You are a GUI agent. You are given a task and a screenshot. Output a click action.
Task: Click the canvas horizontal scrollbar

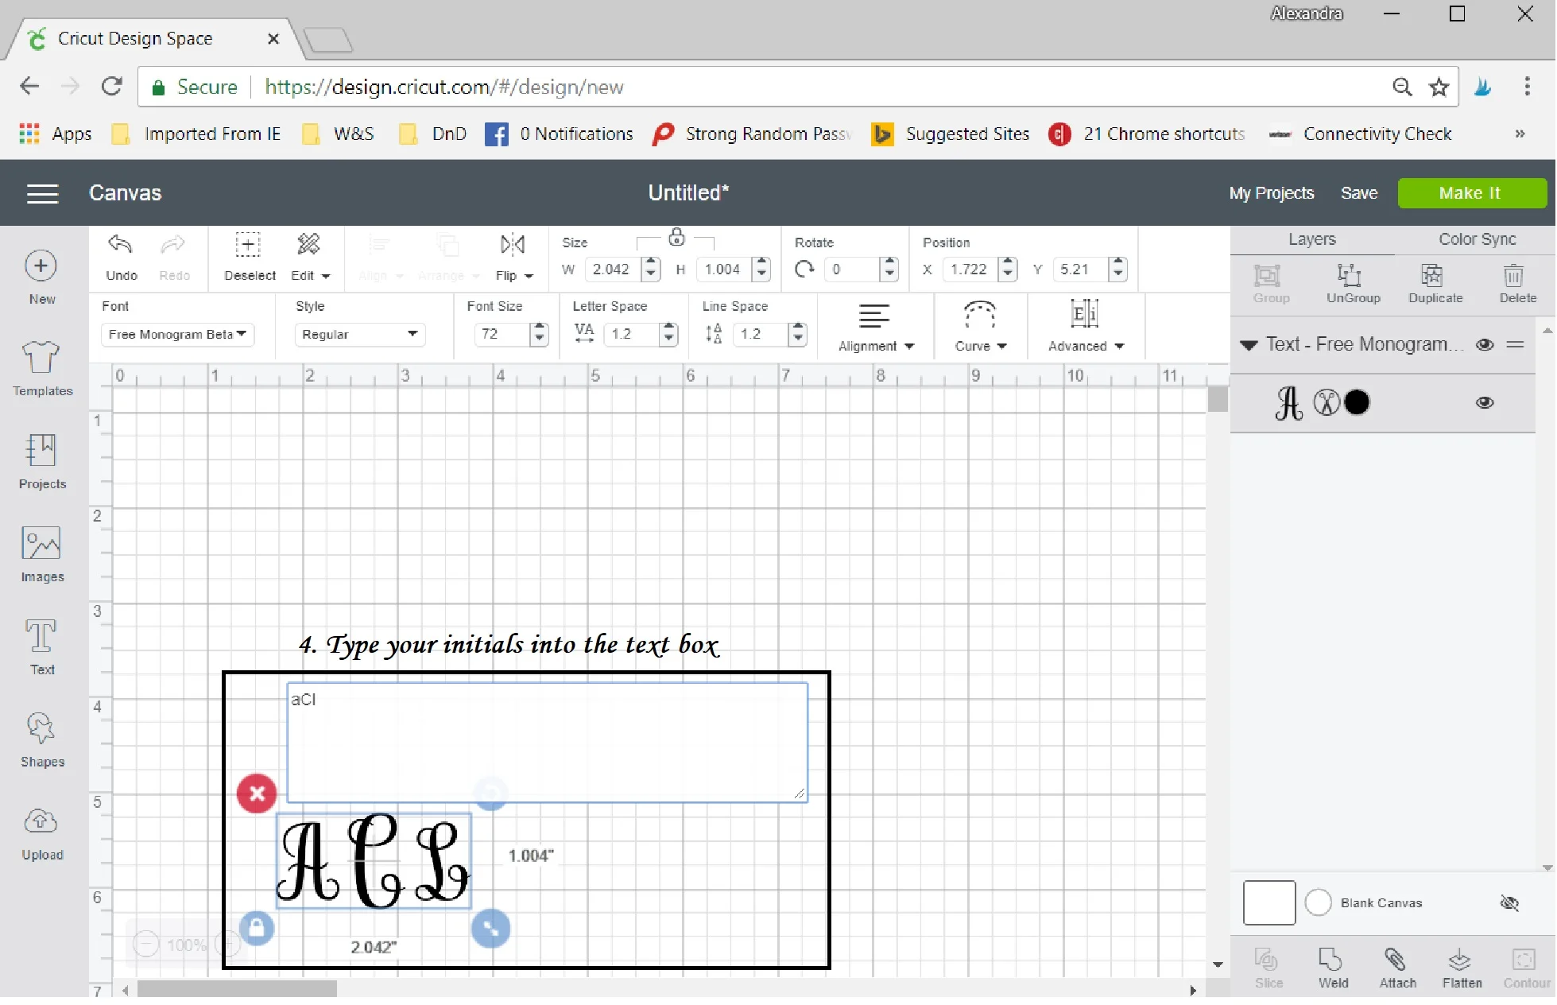point(237,989)
